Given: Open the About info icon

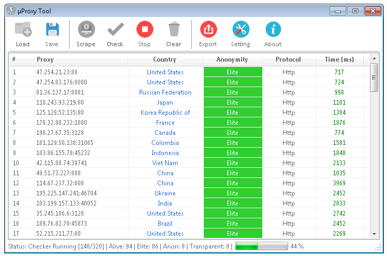Looking at the screenshot, I should (273, 30).
